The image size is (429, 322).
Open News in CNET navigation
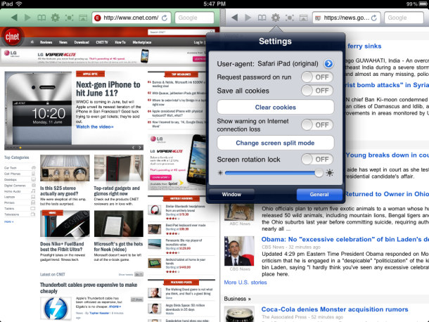(63, 42)
